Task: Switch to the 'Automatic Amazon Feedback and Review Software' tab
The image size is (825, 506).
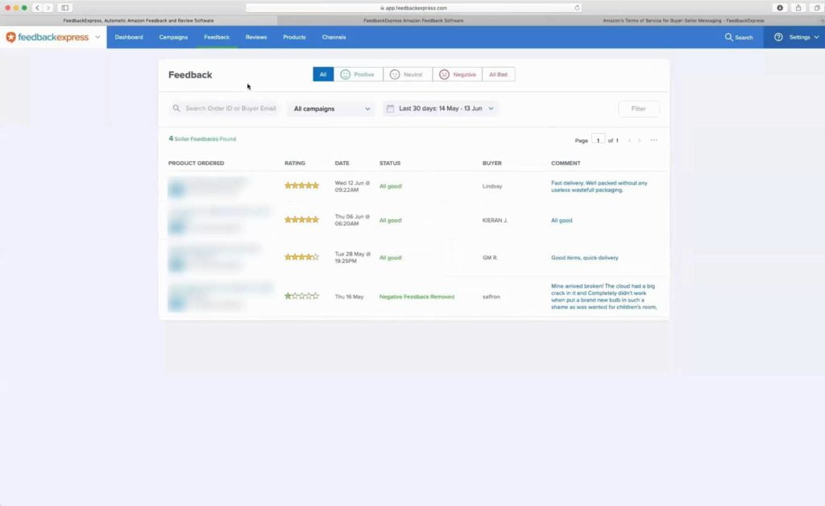Action: (139, 20)
